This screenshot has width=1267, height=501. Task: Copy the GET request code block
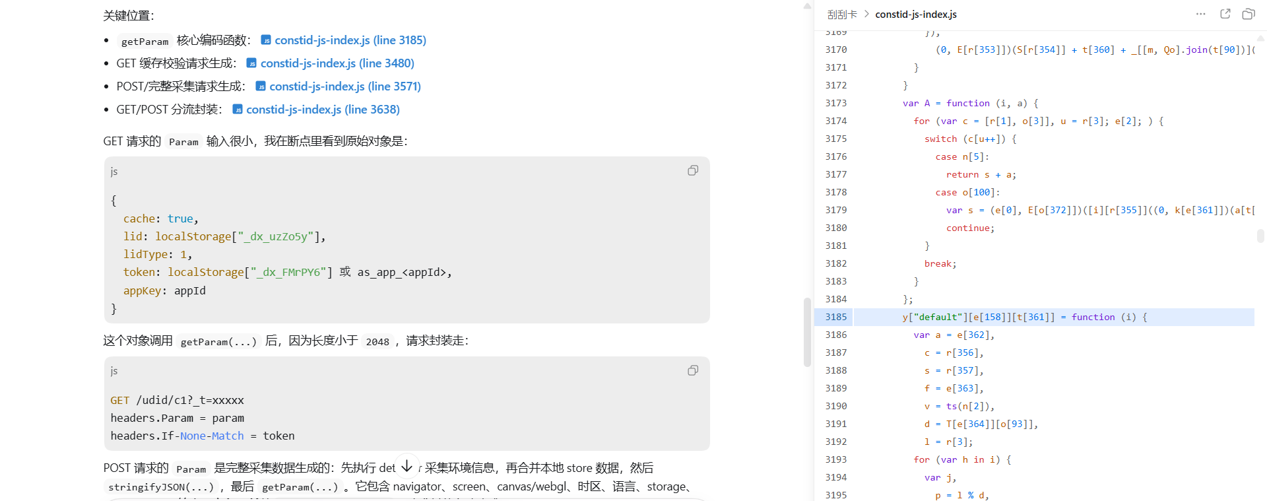tap(693, 370)
